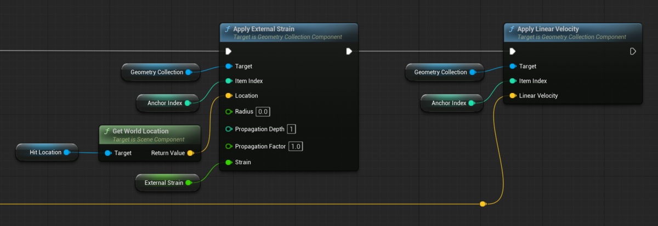Click the Apply Linear Velocity node title

tap(548, 29)
